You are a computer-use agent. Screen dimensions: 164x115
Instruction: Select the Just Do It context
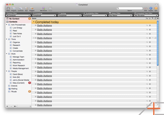pyautogui.click(x=17, y=36)
